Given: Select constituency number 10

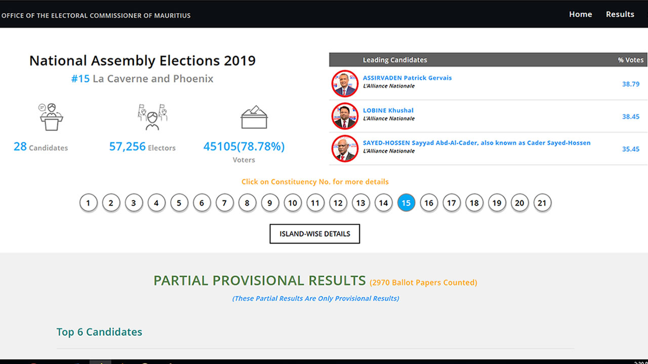Looking at the screenshot, I should coord(293,203).
